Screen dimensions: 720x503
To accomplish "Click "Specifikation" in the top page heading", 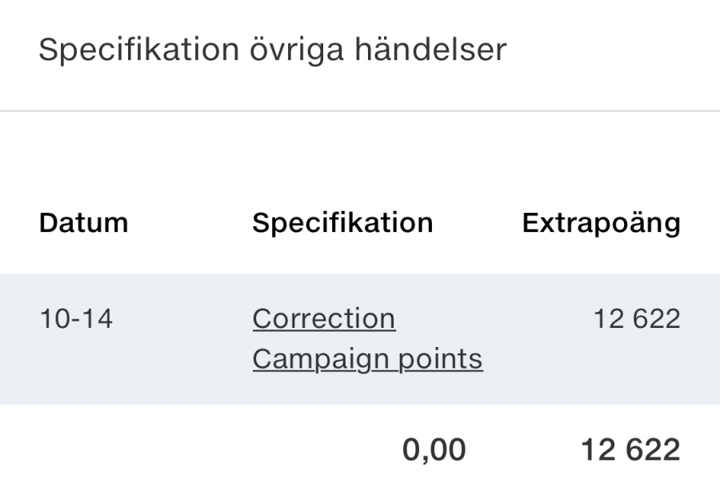I will pos(138,50).
